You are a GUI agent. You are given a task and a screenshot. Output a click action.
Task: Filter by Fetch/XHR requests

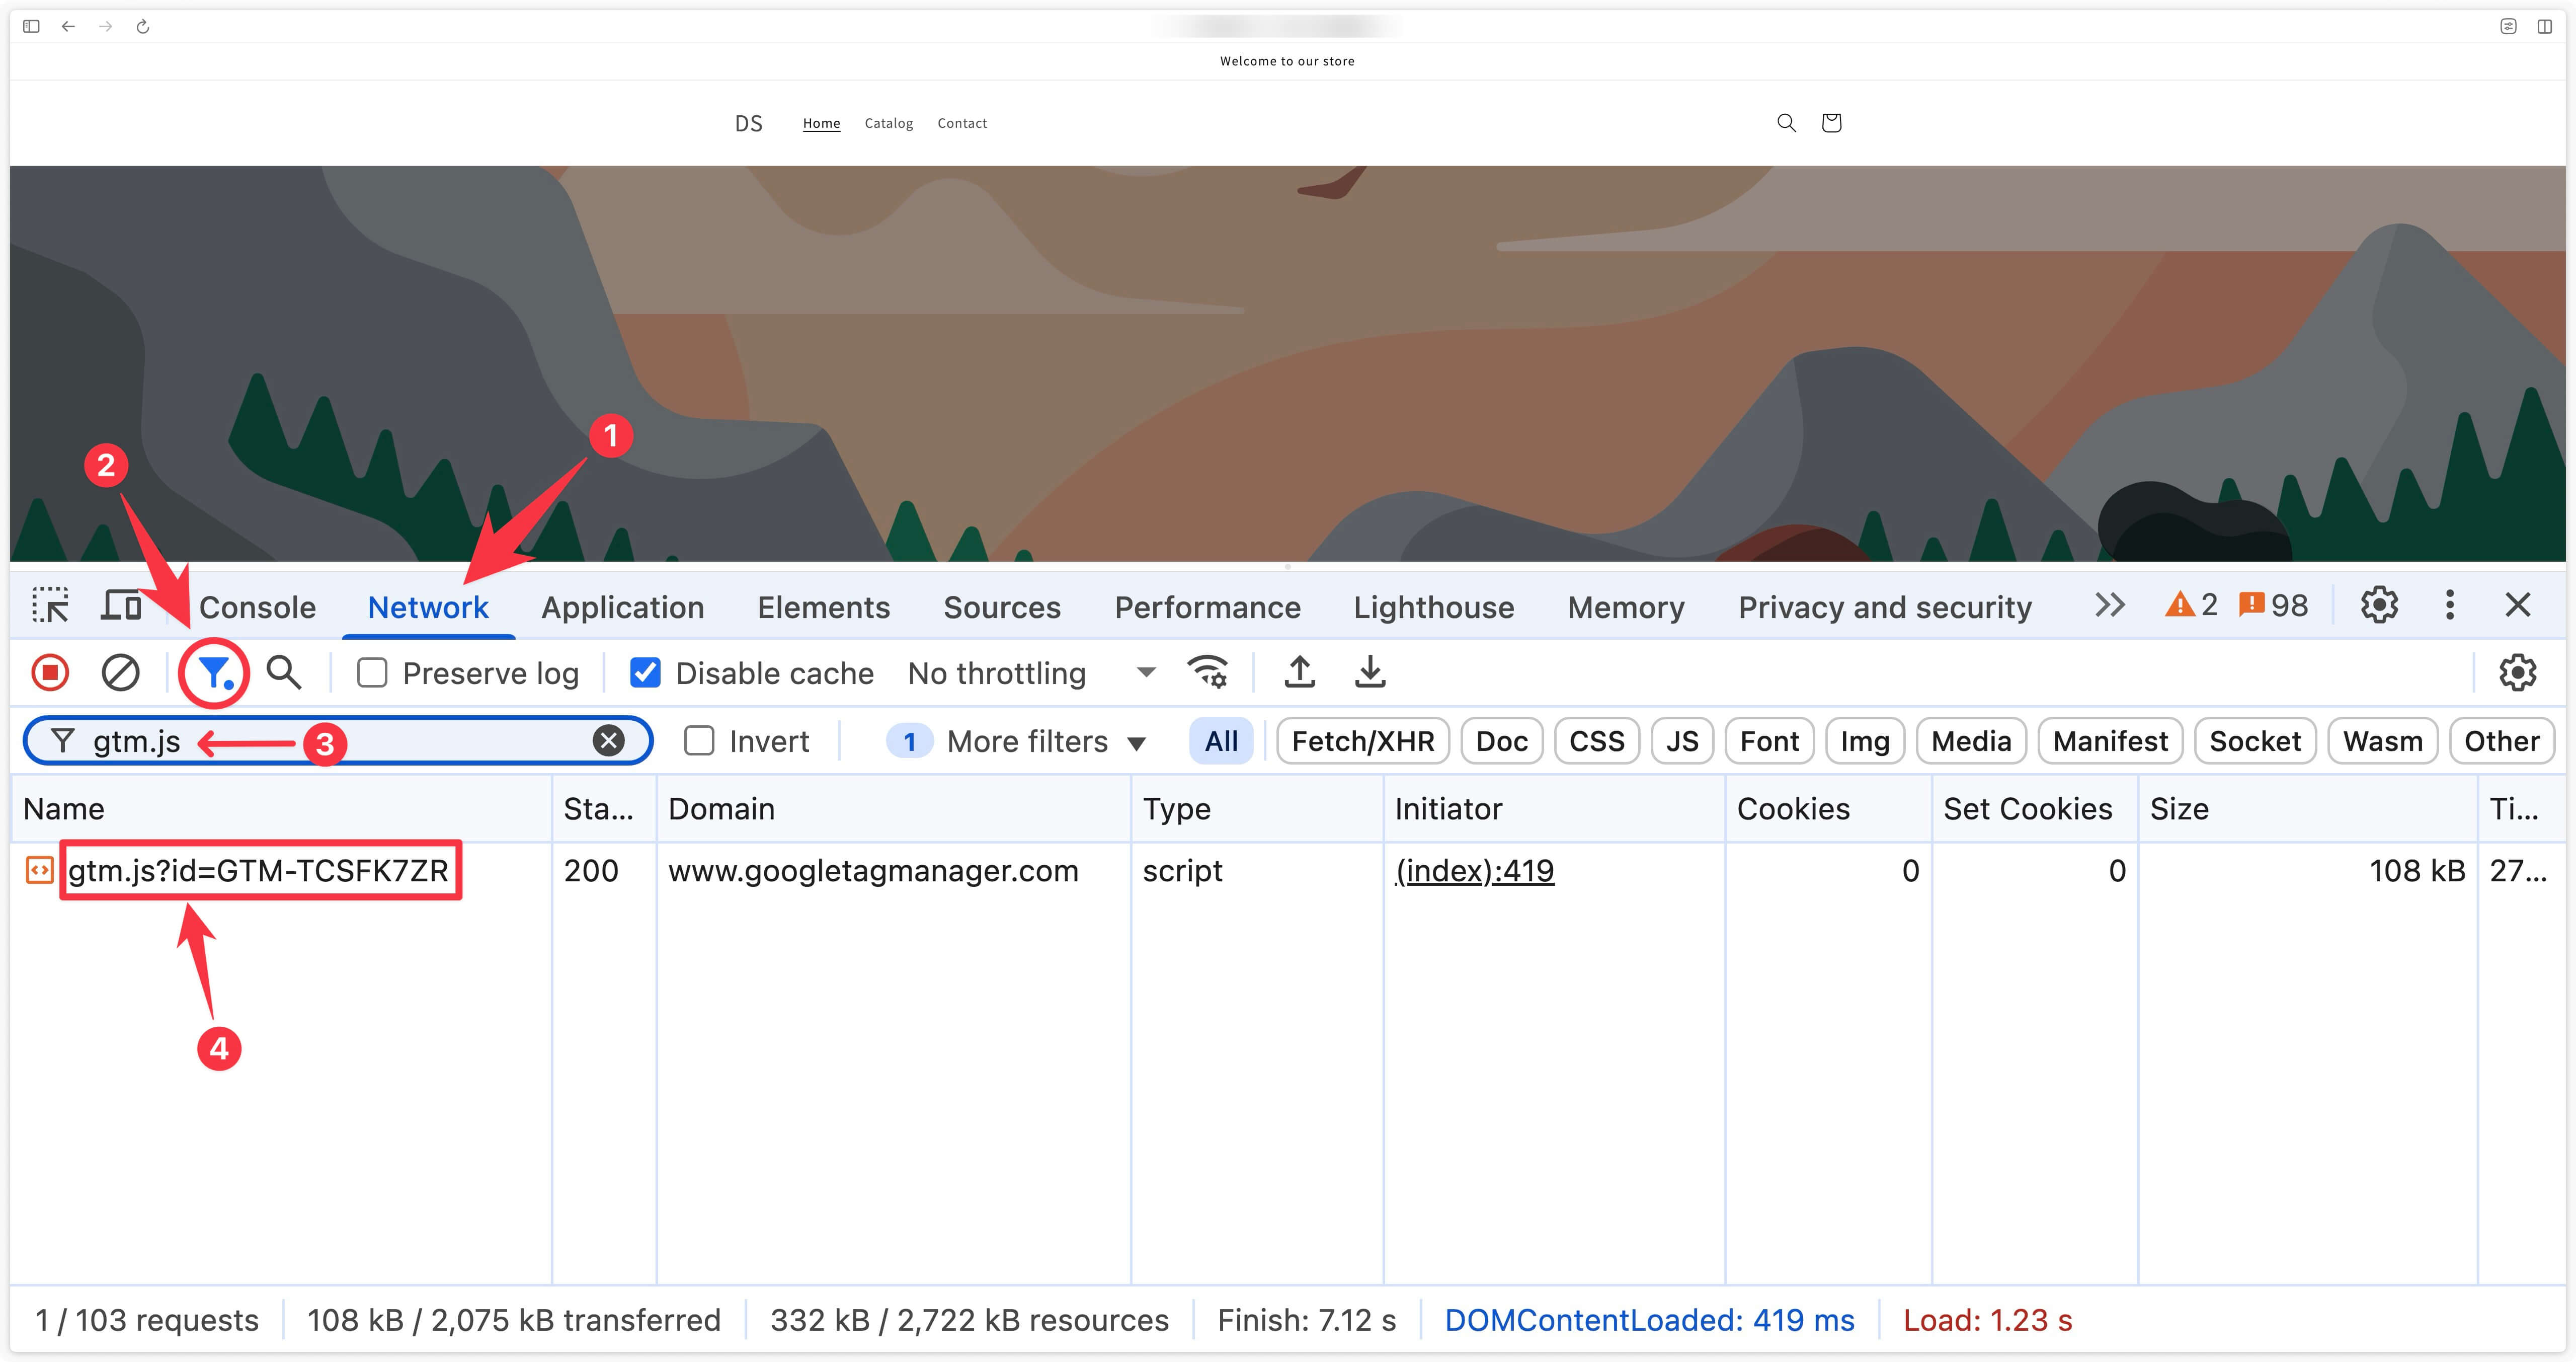pos(1363,740)
